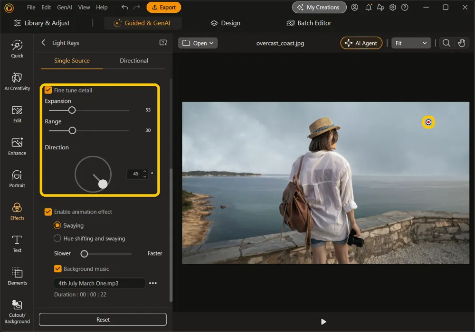475x332 pixels.
Task: Open the notifications bell
Action: click(369, 7)
